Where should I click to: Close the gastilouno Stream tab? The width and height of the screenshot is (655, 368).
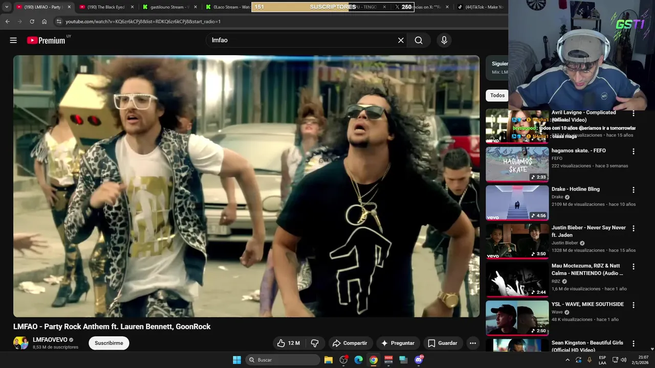click(x=196, y=7)
